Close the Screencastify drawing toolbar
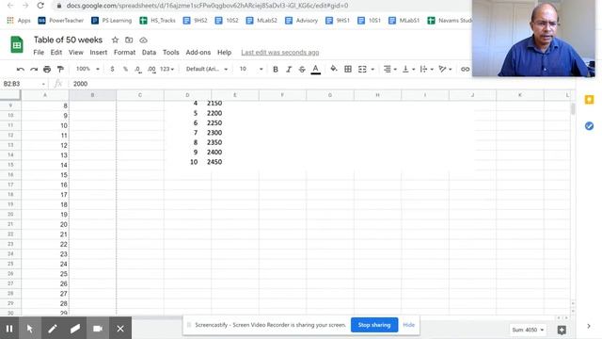Image resolution: width=602 pixels, height=339 pixels. pos(120,329)
